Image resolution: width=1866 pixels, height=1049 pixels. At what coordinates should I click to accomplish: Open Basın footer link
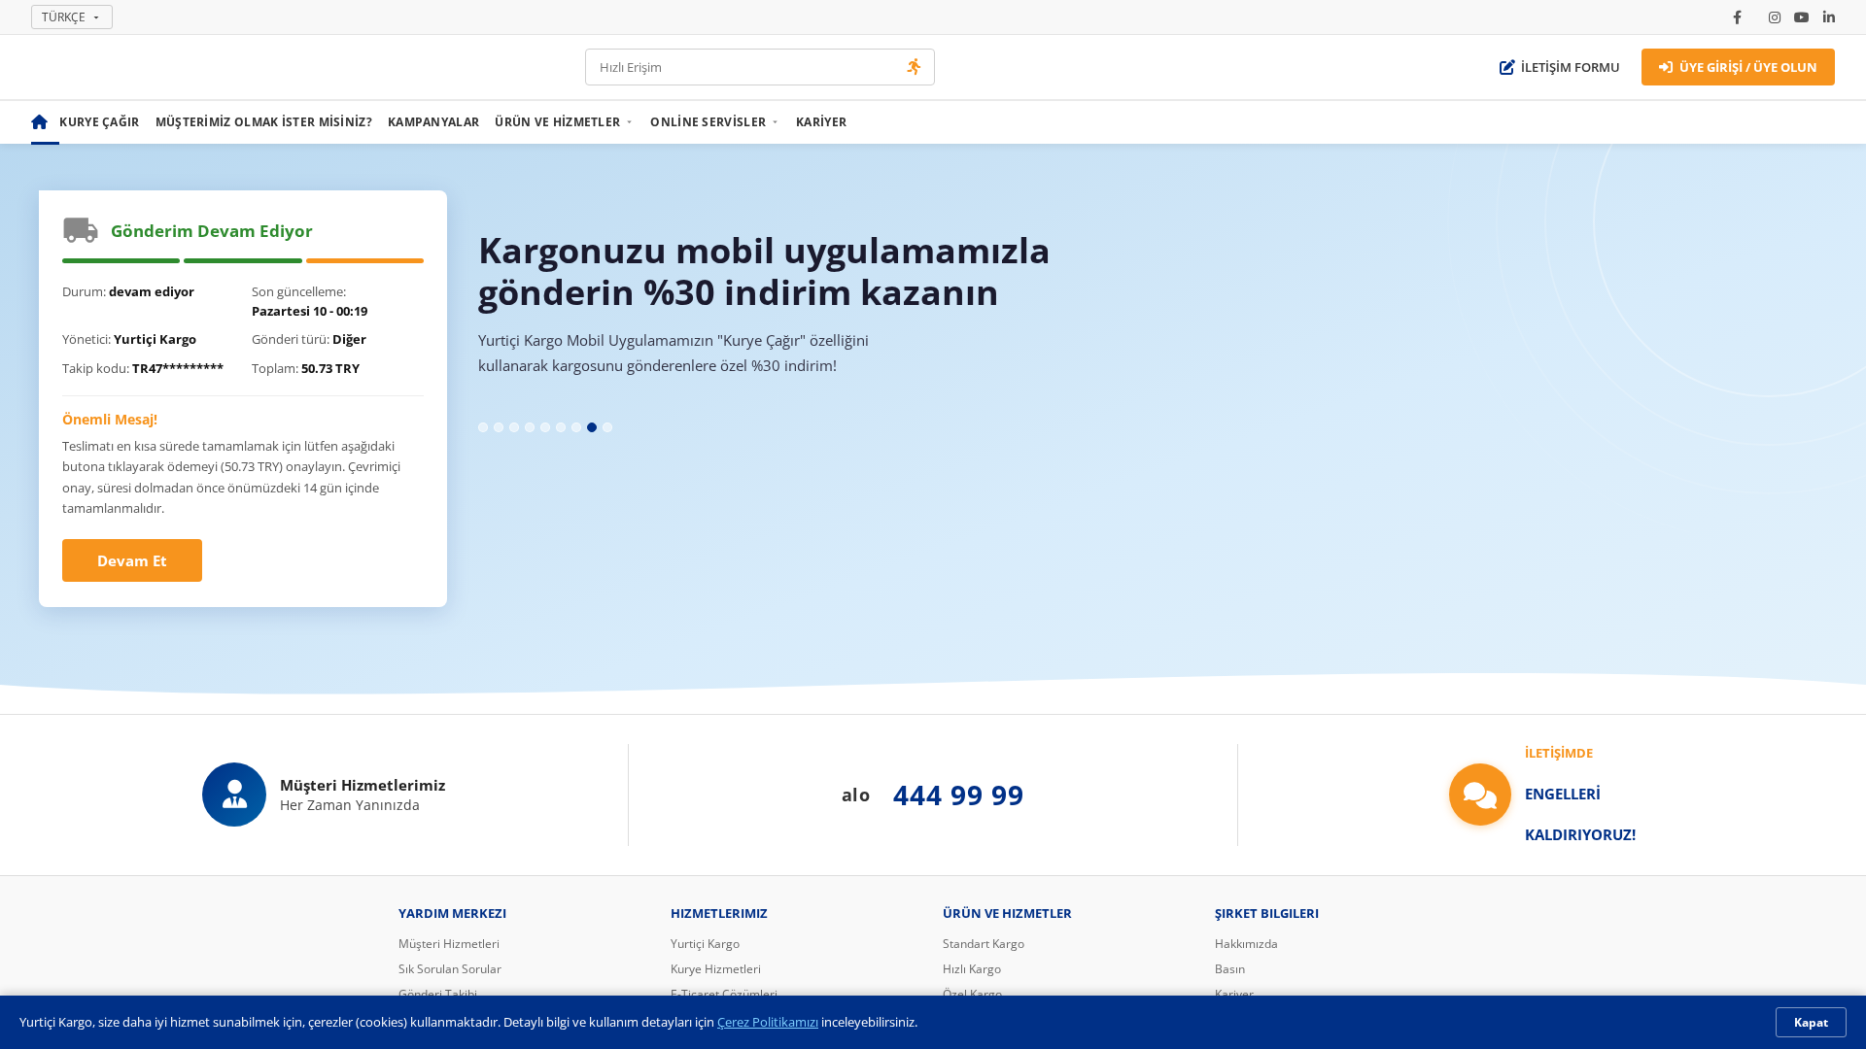1229,969
